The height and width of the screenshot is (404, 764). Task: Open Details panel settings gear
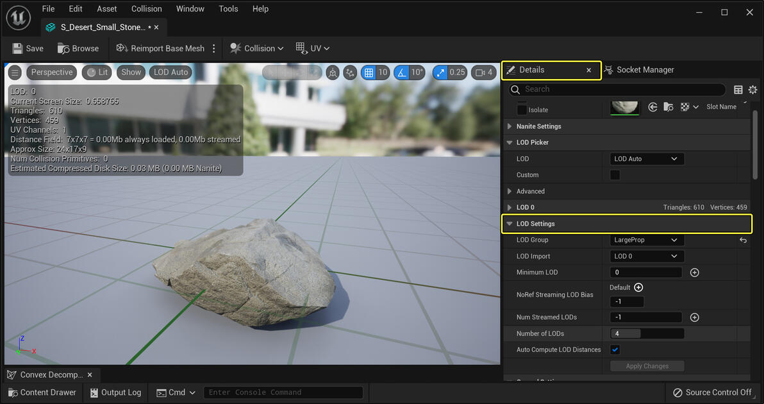(x=752, y=90)
